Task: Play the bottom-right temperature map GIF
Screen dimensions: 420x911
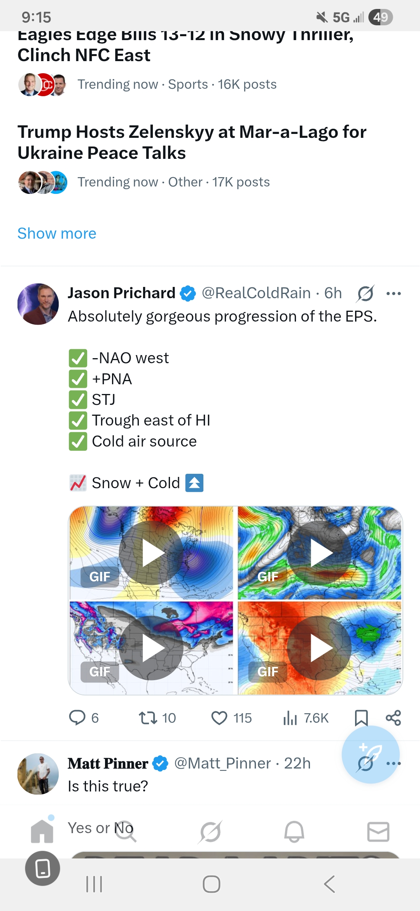Action: pos(320,648)
